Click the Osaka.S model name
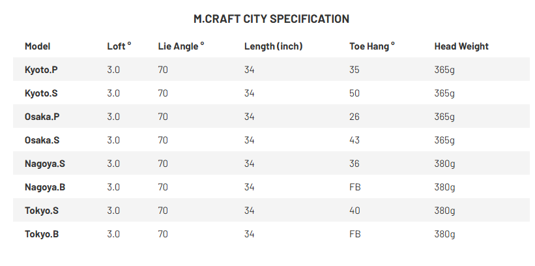Viewport: 535px width, 266px height. point(42,140)
